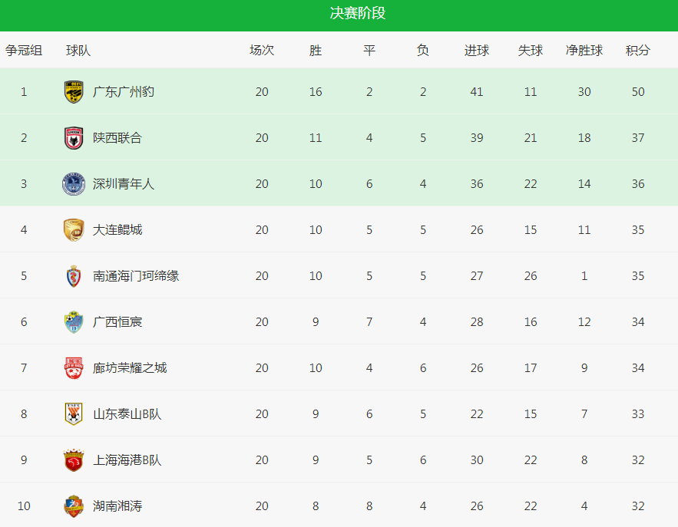
Task: Click the 大连鲲城 golden logo
Action: (74, 230)
